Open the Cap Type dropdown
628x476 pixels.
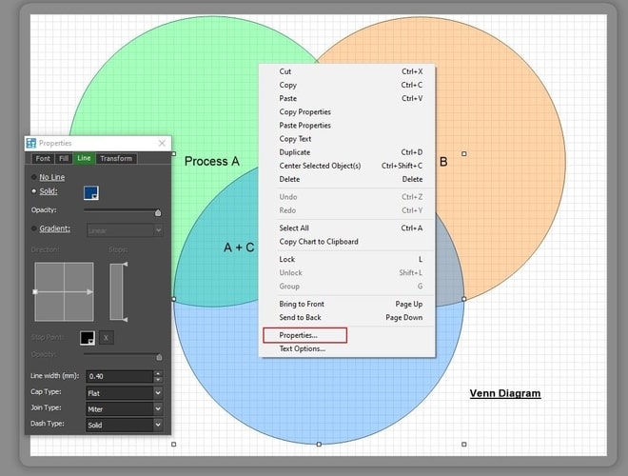pyautogui.click(x=125, y=393)
